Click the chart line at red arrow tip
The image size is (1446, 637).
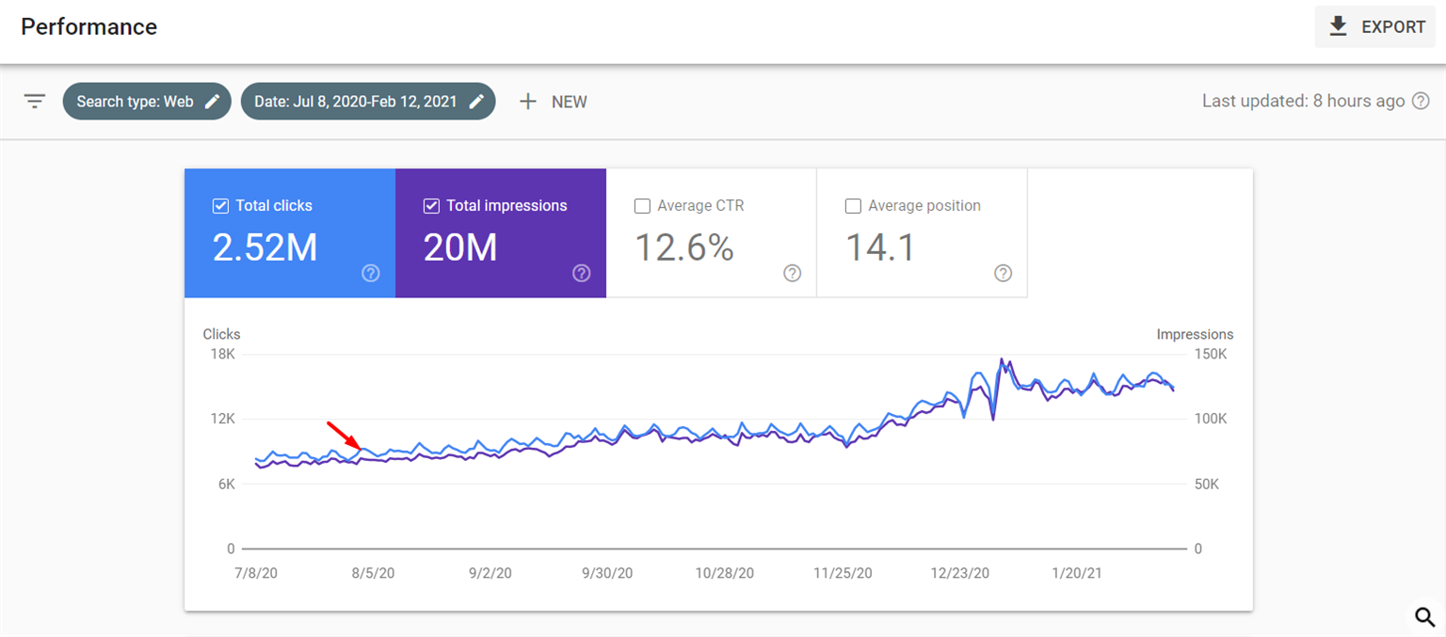click(361, 449)
